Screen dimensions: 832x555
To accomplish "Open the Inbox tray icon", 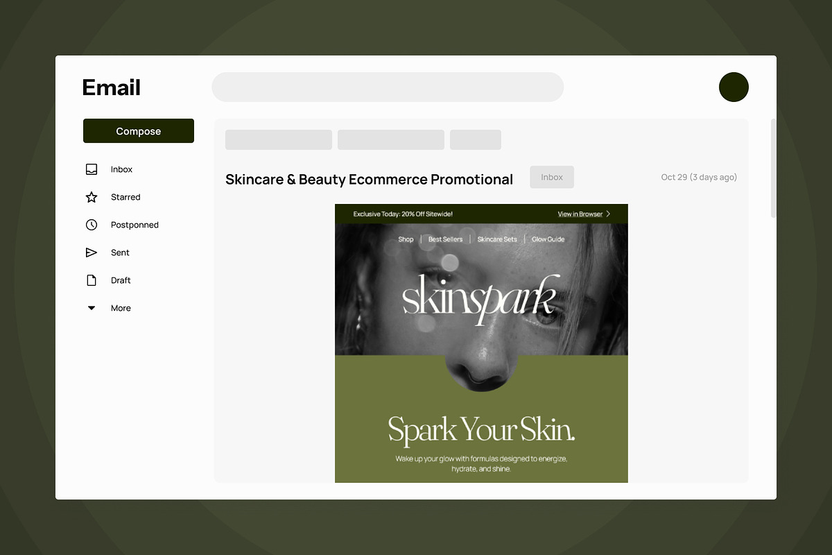I will (x=92, y=169).
